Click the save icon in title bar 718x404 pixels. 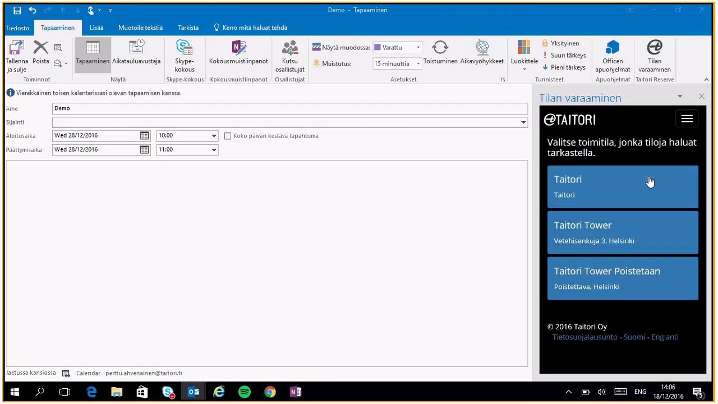(x=17, y=10)
